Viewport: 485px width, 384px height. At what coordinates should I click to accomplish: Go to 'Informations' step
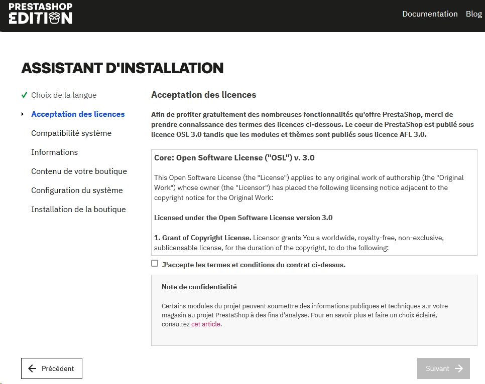pos(54,152)
